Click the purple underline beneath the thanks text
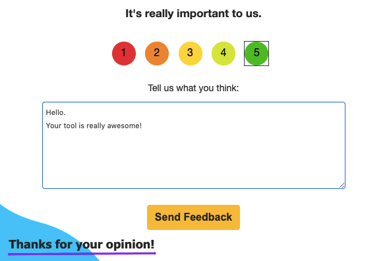Image resolution: width=387 pixels, height=261 pixels. (x=82, y=253)
